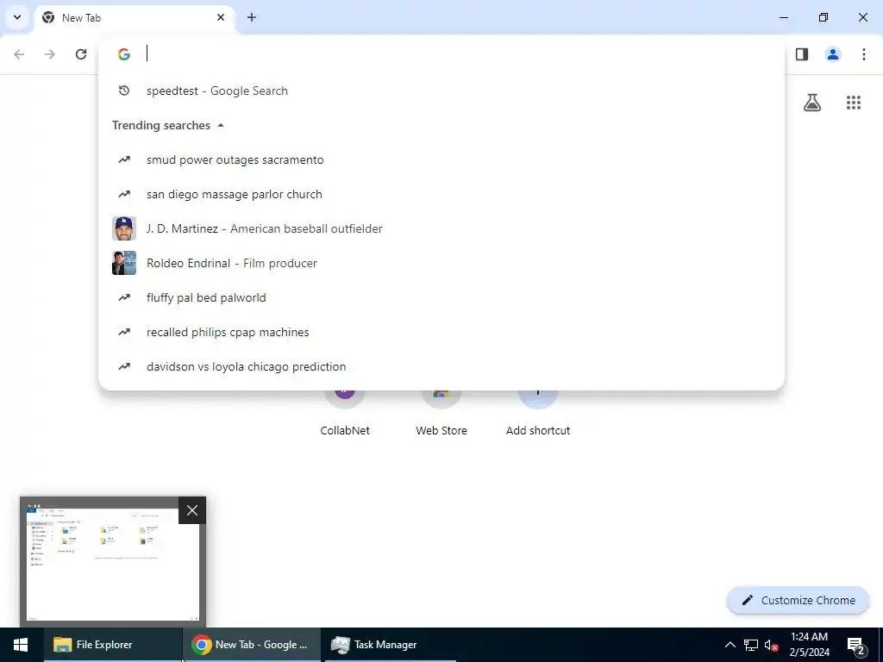Viewport: 883px width, 662px height.
Task: Open the Chrome side panel
Action: pos(802,54)
